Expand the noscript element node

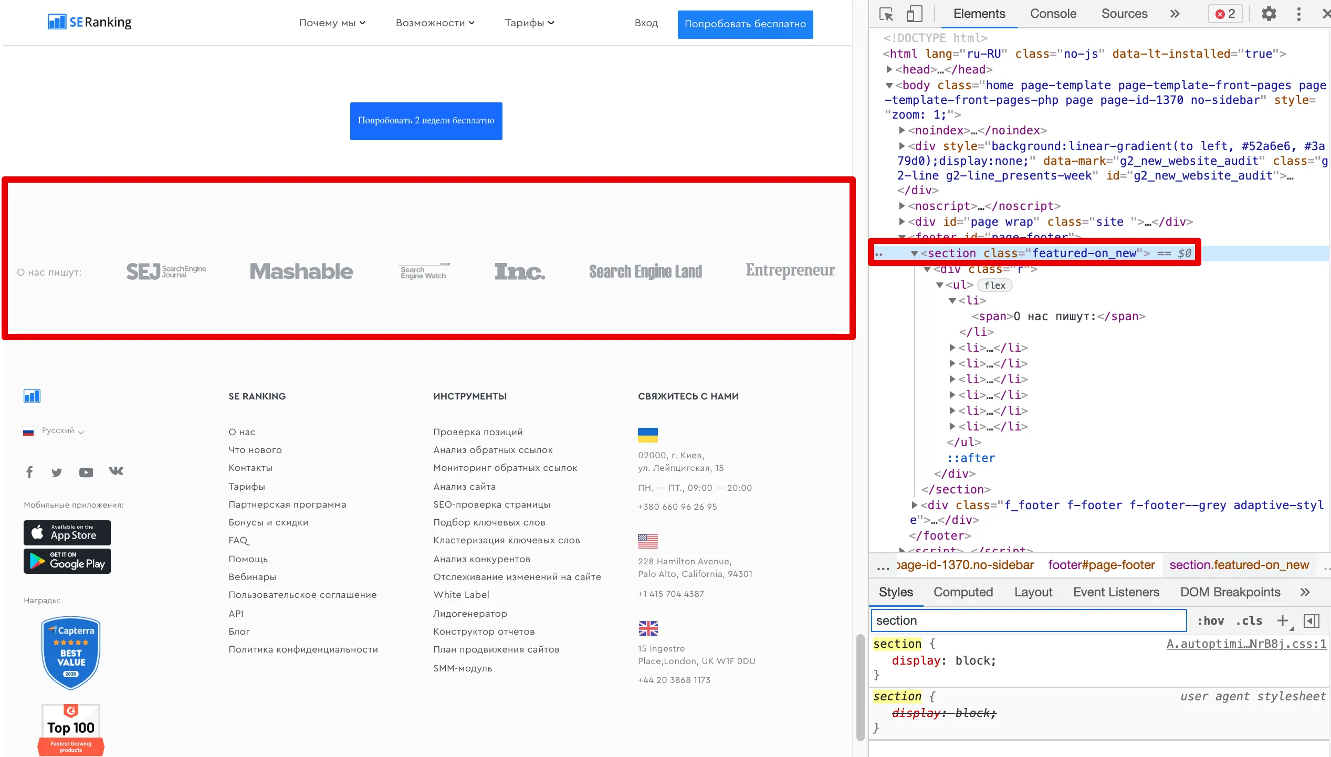pos(902,206)
